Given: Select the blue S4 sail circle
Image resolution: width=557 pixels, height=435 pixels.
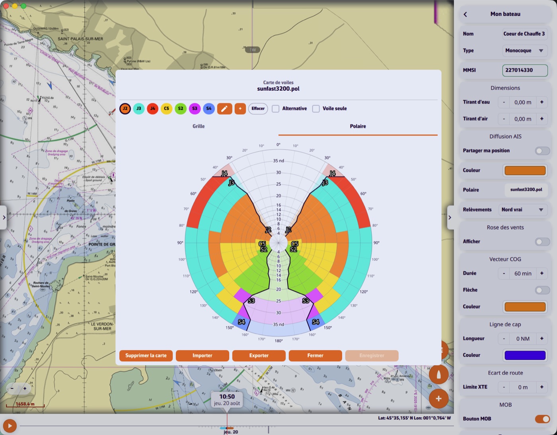Looking at the screenshot, I should [209, 109].
